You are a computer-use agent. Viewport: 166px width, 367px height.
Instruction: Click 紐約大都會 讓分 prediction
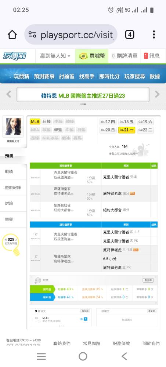(116, 210)
